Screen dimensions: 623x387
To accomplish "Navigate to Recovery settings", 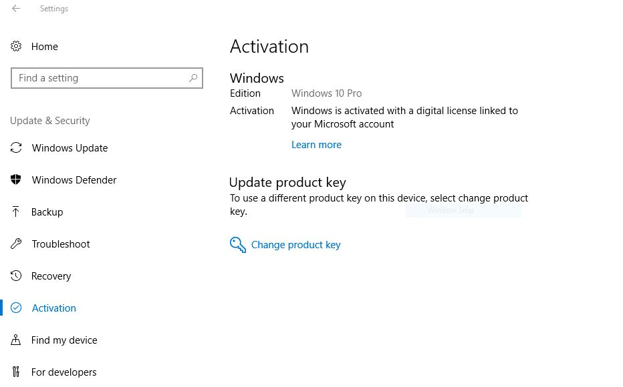I will pyautogui.click(x=51, y=276).
